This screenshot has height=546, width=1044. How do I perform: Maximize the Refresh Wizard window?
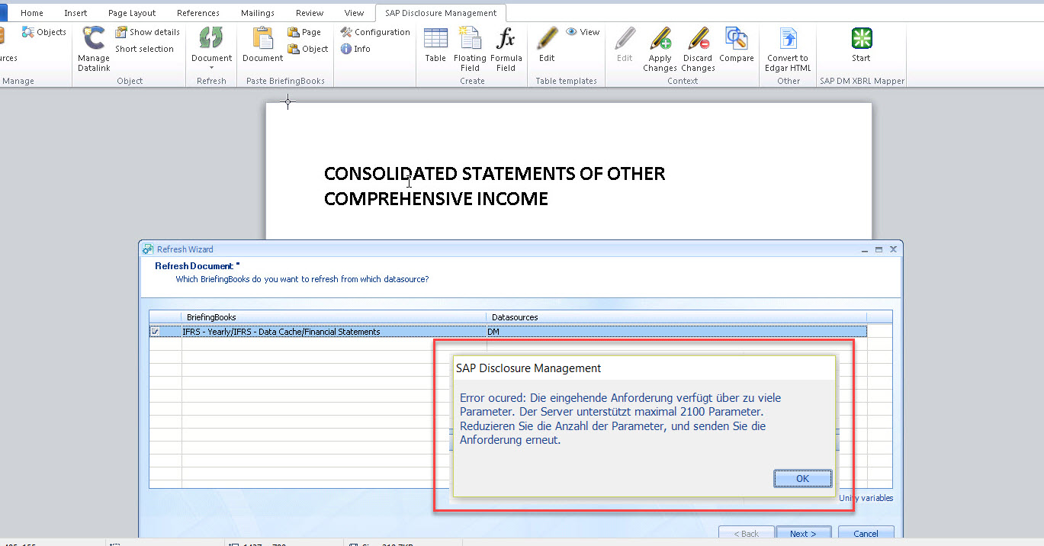879,249
